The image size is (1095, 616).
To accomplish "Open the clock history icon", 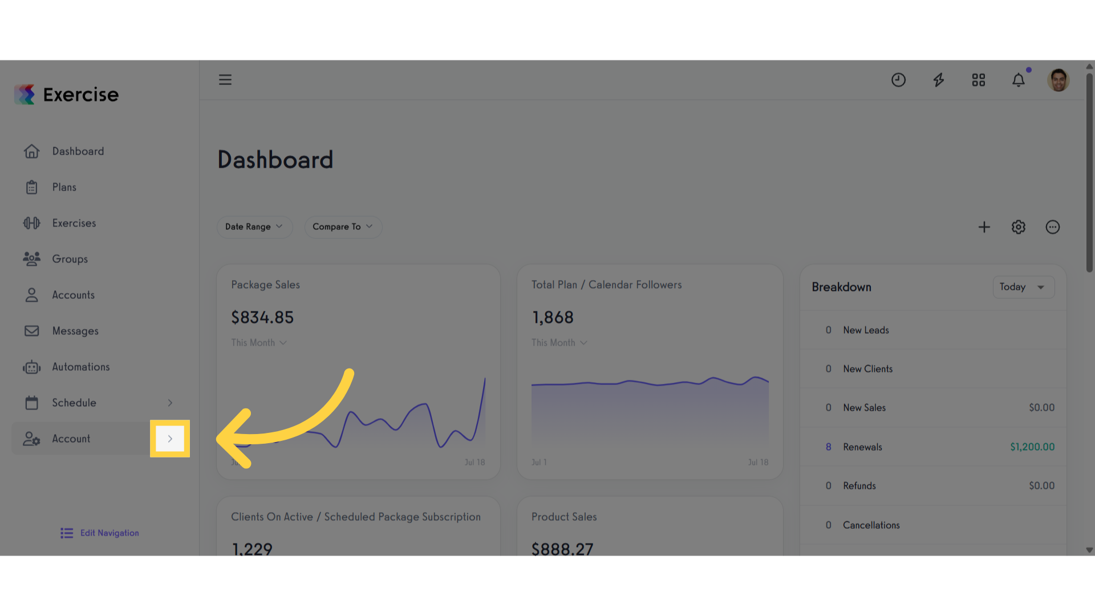I will pyautogui.click(x=898, y=80).
